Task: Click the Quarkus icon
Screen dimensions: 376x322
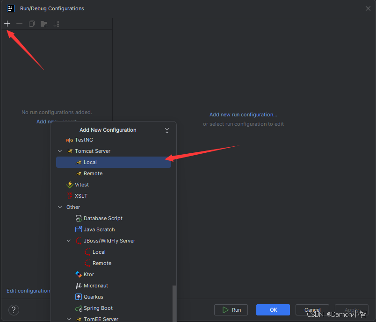Action: [x=79, y=297]
